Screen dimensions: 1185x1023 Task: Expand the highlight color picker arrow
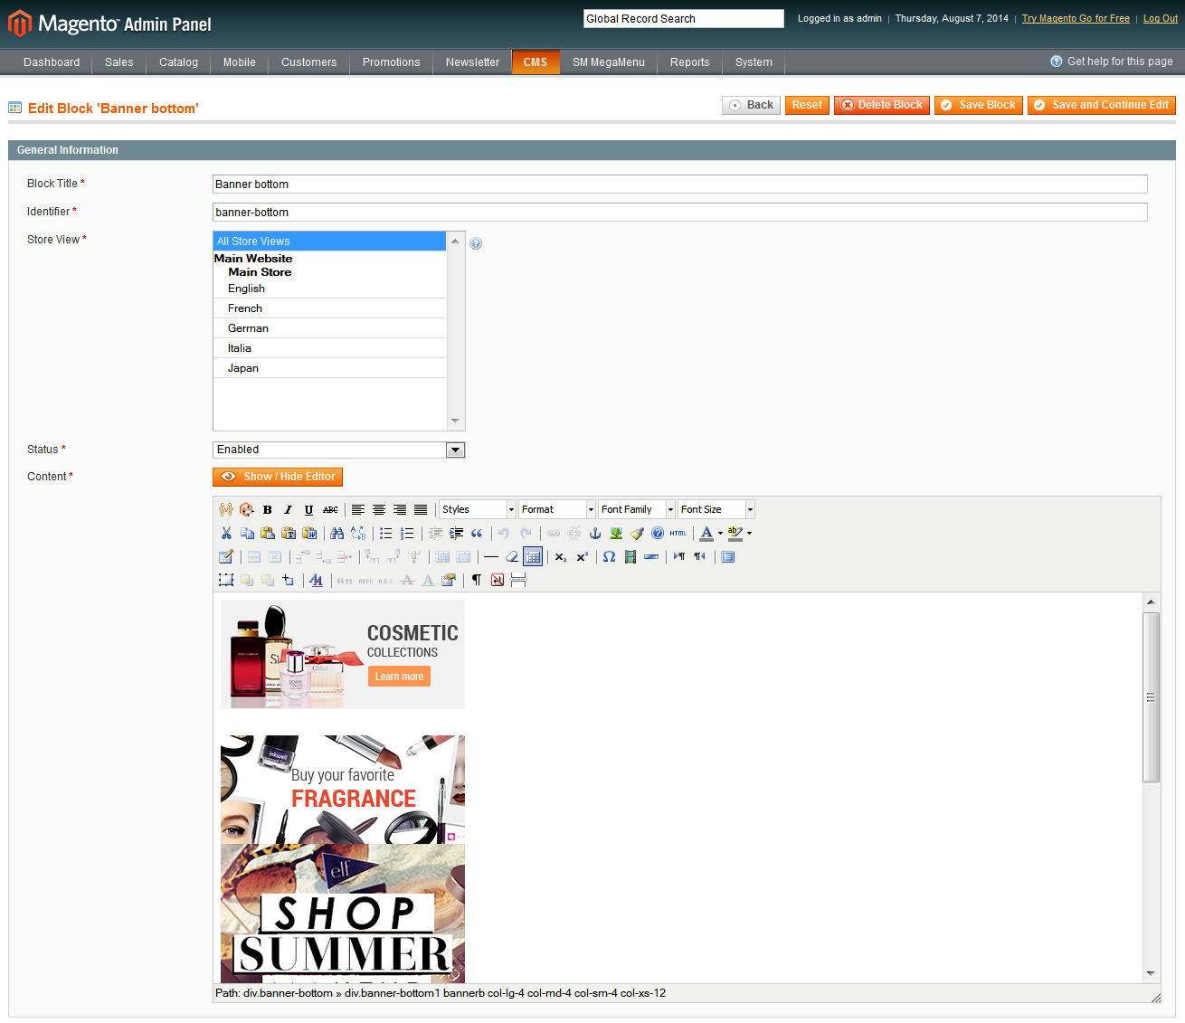[749, 533]
